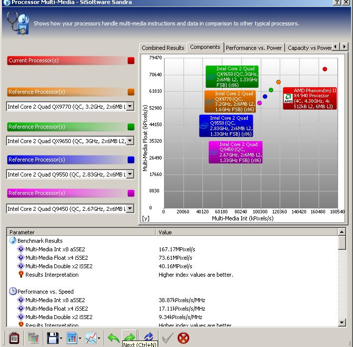353x347 pixels.
Task: Click the line graph icon in toolbar
Action: [x=91, y=338]
